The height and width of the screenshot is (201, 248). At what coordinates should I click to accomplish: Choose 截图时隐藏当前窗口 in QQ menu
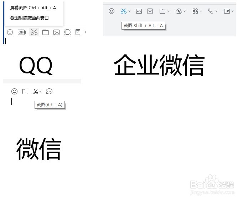(x=30, y=18)
